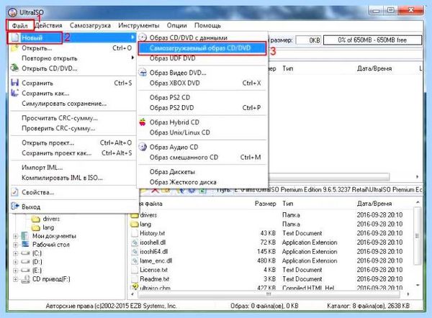Click the audio disc icon beside Образ Аудио CD
This screenshot has width=432, height=318.
point(143,147)
